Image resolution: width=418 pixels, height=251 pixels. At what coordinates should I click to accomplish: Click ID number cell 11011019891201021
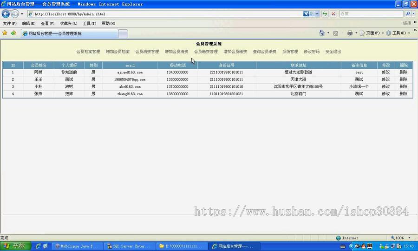(226, 94)
